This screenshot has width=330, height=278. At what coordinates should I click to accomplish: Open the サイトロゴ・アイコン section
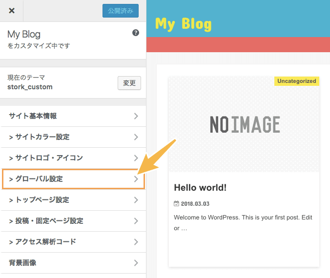coord(73,158)
